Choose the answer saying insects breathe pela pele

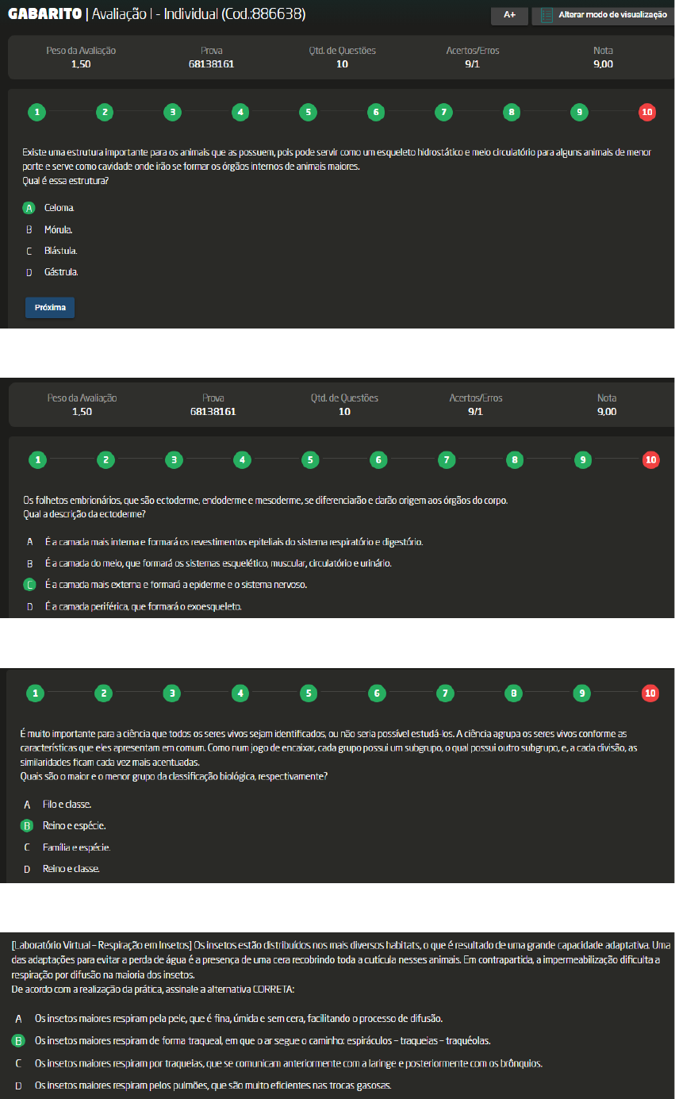(x=238, y=1018)
